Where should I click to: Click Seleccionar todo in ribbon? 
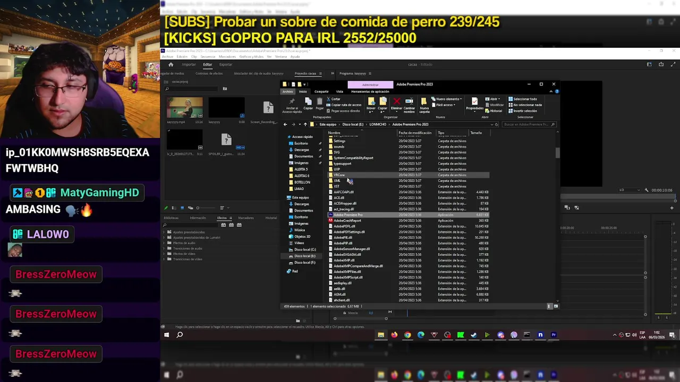pos(522,99)
